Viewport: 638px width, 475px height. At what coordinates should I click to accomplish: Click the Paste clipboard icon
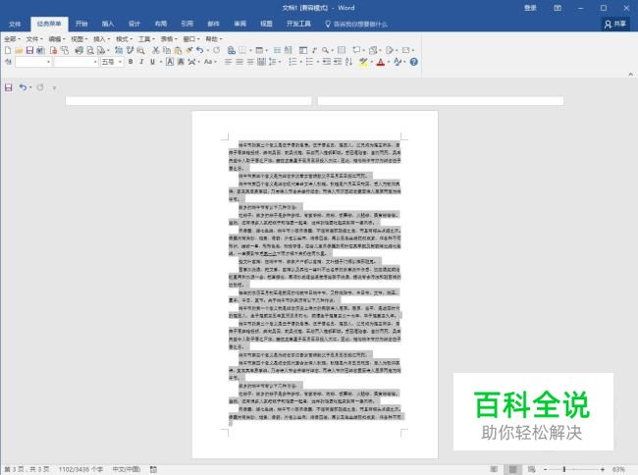tap(178, 50)
